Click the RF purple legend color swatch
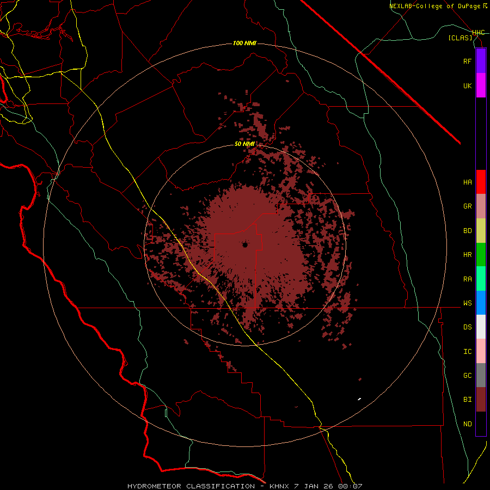The height and width of the screenshot is (490, 490). [481, 61]
